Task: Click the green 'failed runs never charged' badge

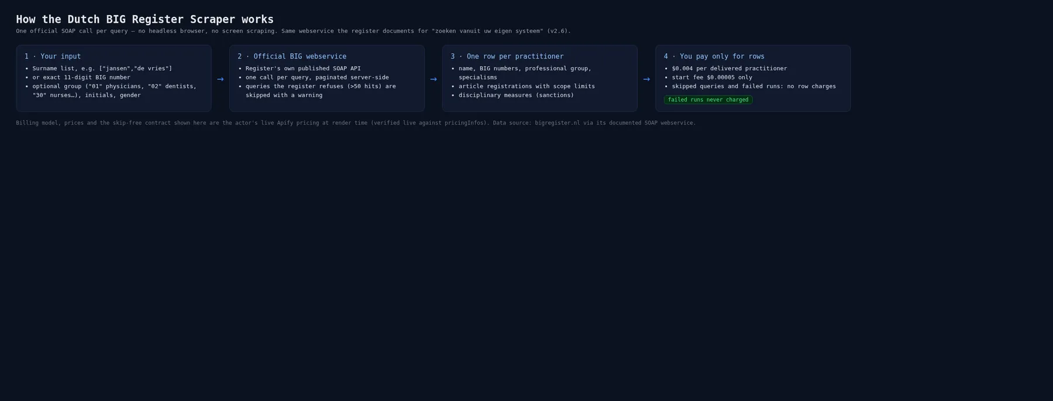Action: click(x=708, y=100)
